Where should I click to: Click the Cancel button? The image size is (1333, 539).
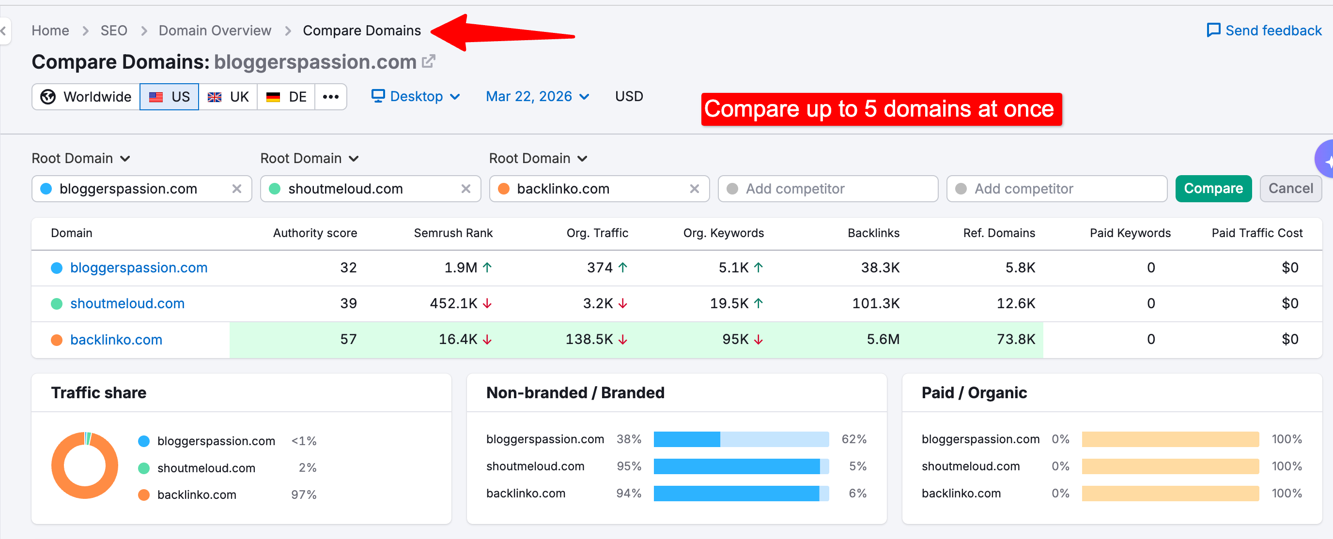(x=1290, y=189)
